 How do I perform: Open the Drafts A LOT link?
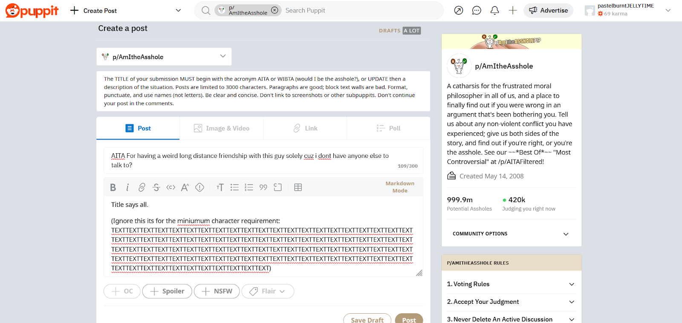click(x=400, y=31)
